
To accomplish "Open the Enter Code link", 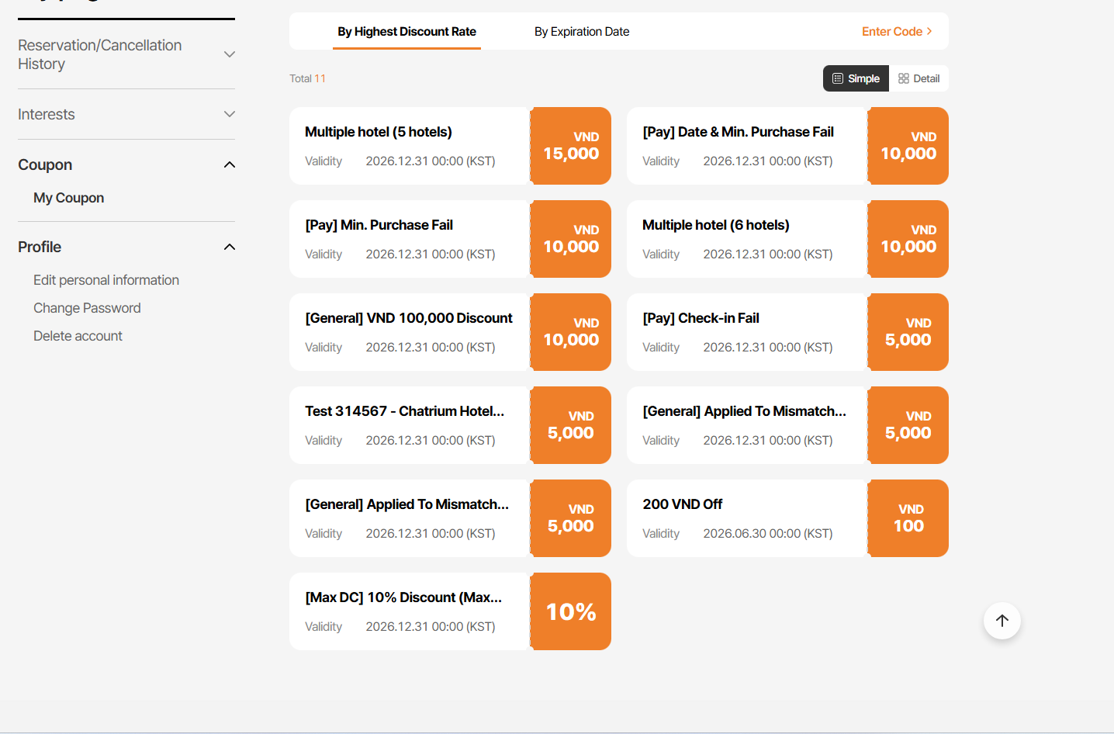I will (896, 32).
